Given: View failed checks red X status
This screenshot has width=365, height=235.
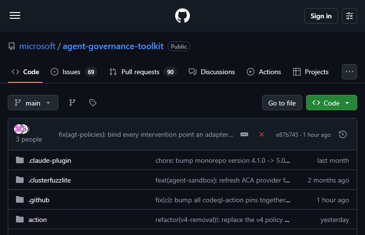Looking at the screenshot, I should pos(262,134).
